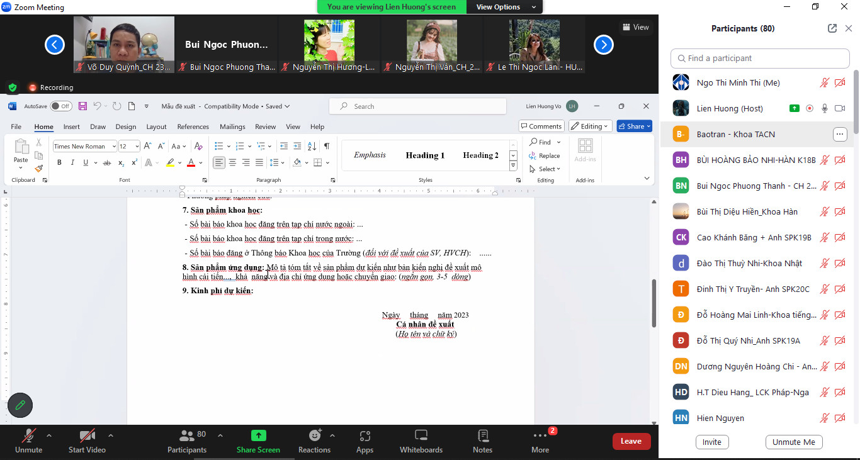Unmute your microphone in Zoom toolbar

click(x=28, y=441)
